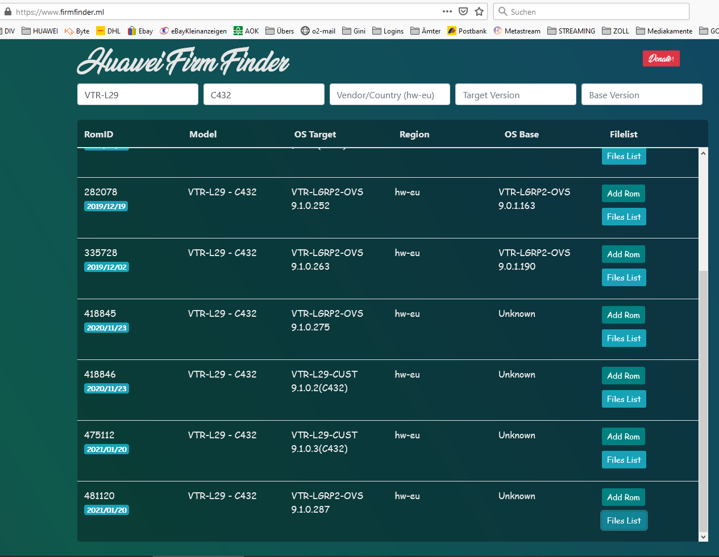Image resolution: width=719 pixels, height=557 pixels.
Task: Click the Donate button
Action: point(661,58)
